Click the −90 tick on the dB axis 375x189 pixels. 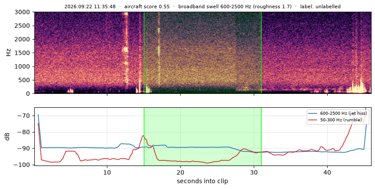click(x=24, y=148)
